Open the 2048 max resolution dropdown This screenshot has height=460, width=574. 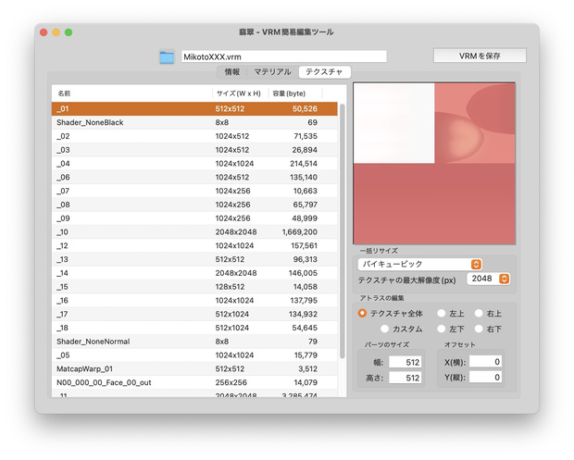[488, 279]
